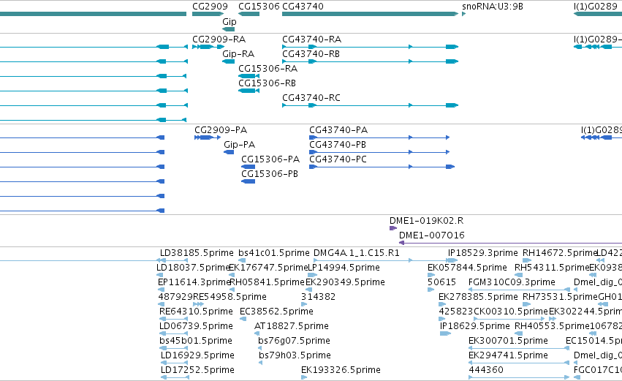Click EST LD18037.5prime
This screenshot has width=622, height=381.
[x=193, y=268]
